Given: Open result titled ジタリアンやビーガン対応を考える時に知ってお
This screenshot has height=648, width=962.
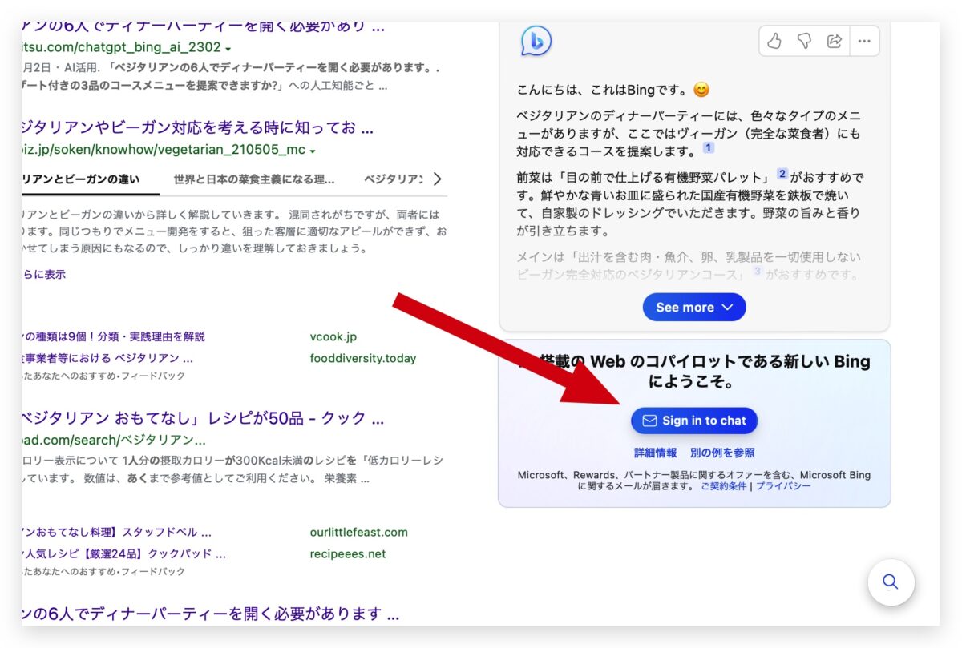Looking at the screenshot, I should [x=197, y=127].
